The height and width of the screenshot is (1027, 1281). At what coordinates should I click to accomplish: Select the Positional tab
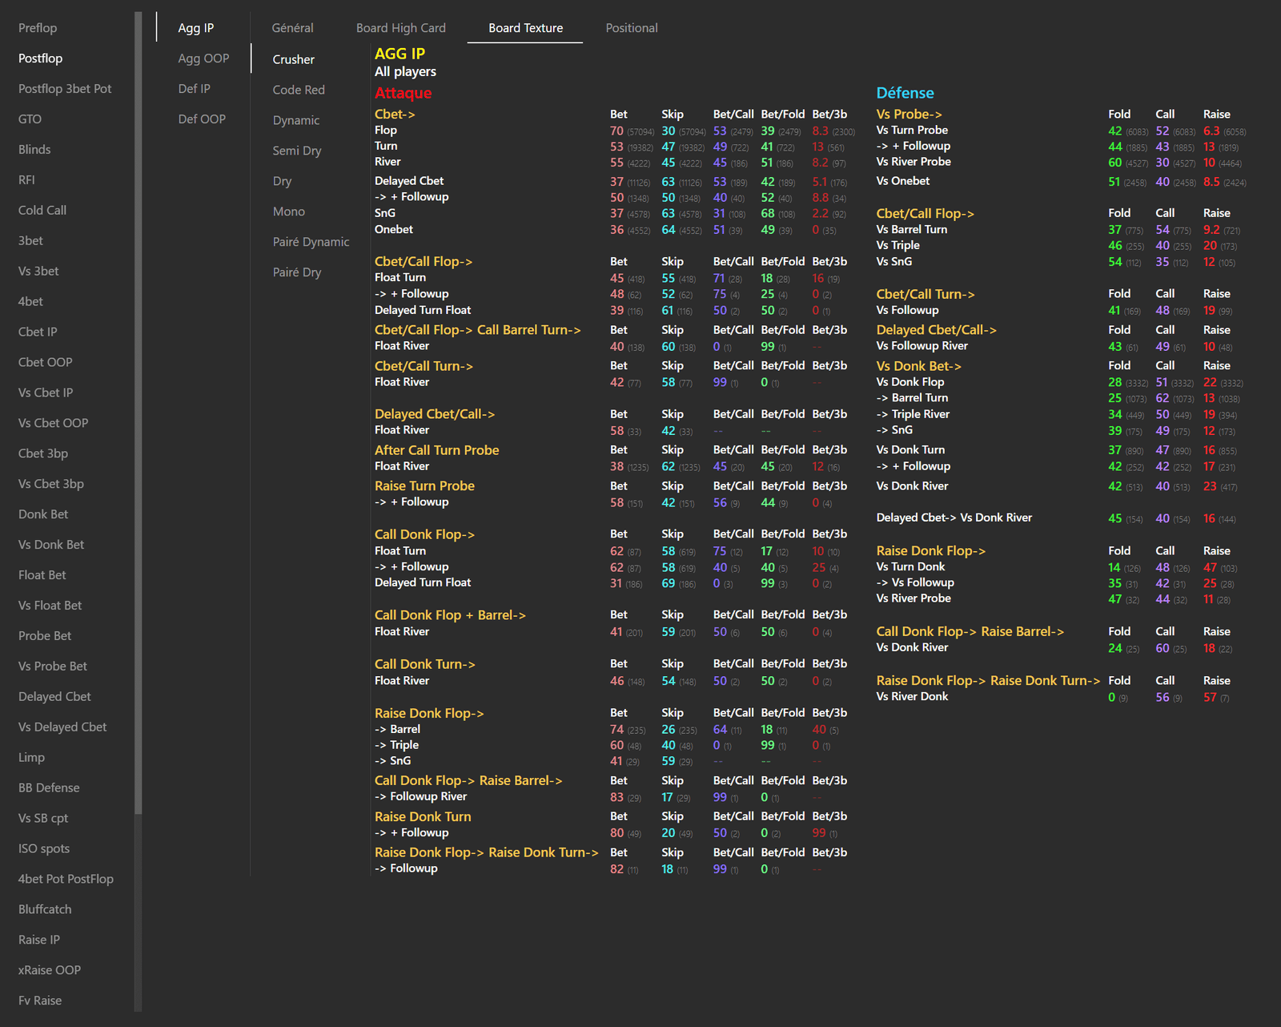632,28
